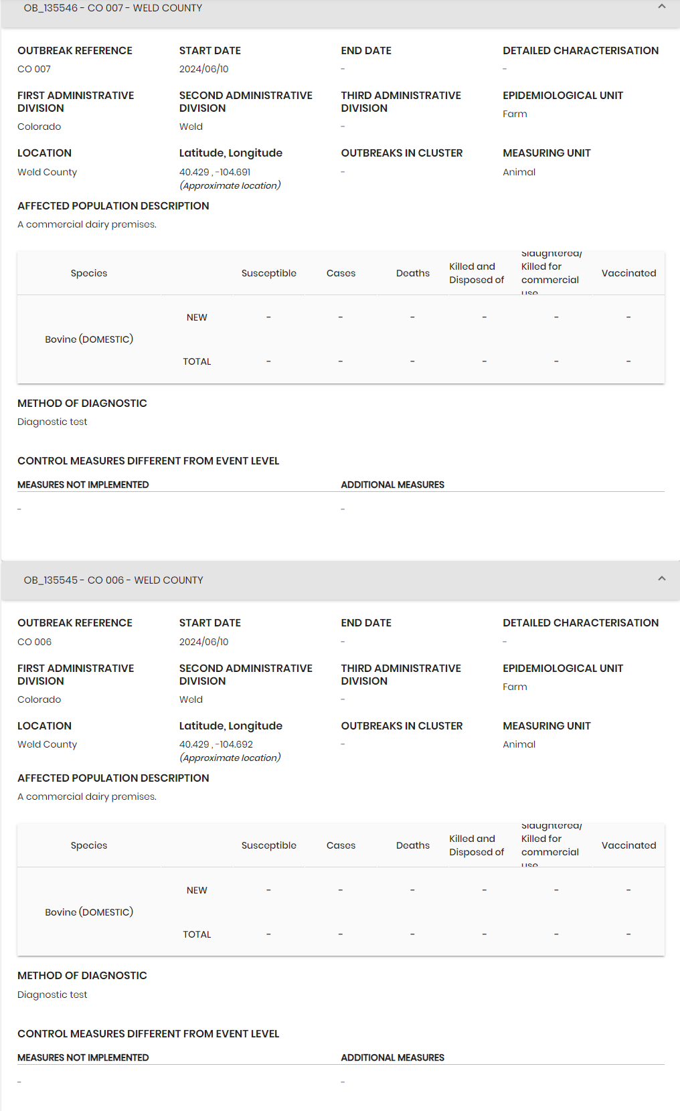Screen dimensions: 680x1111
Task: Collapse the CO 007 outbreak panel chevron
Action: pos(661,7)
